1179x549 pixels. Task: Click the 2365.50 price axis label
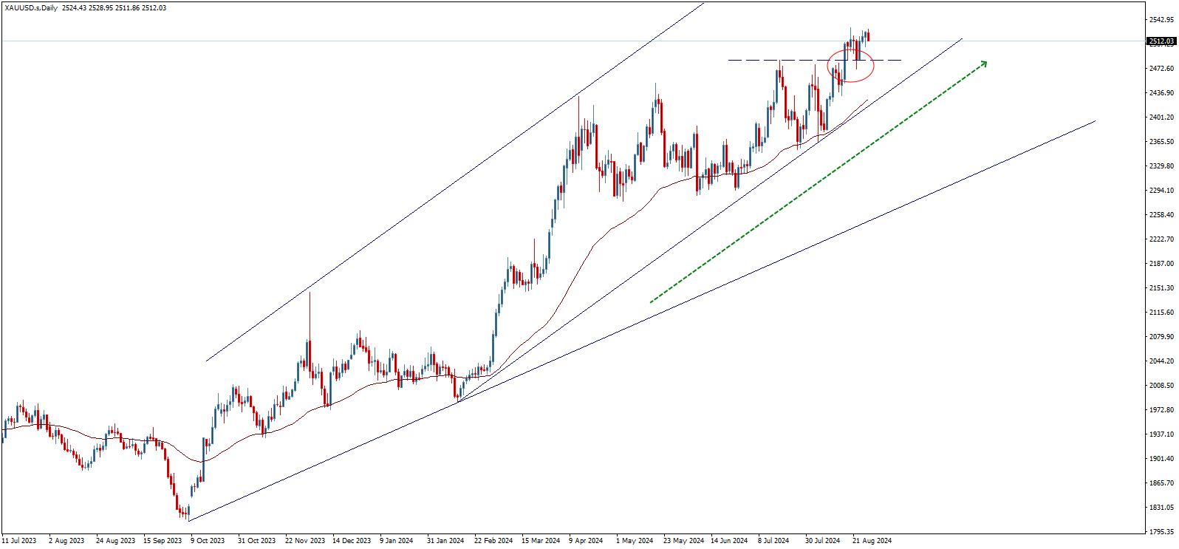click(x=1162, y=142)
